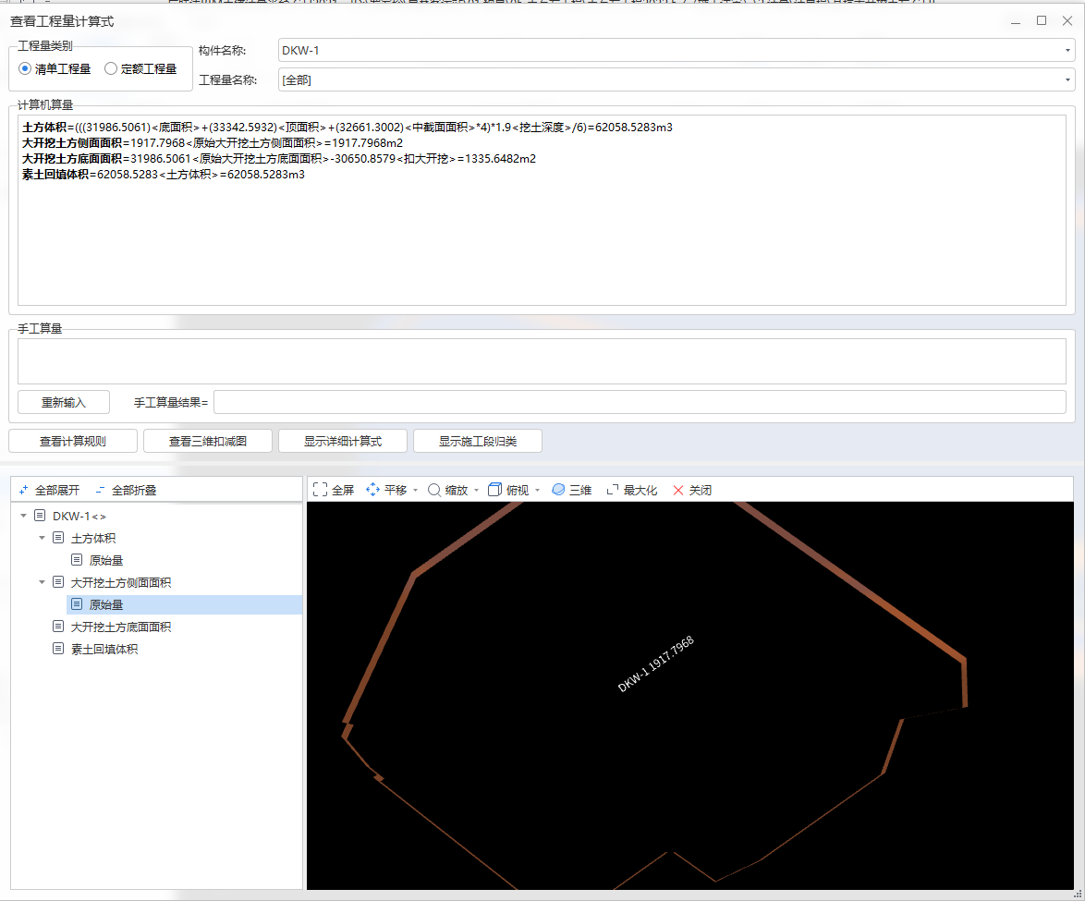Viewport: 1085px width, 901px height.
Task: Minimize the 查看工程量计算式 window
Action: click(1016, 21)
